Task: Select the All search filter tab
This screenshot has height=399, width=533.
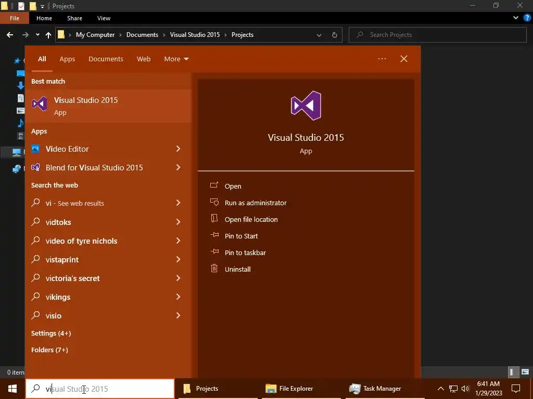Action: tap(42, 59)
